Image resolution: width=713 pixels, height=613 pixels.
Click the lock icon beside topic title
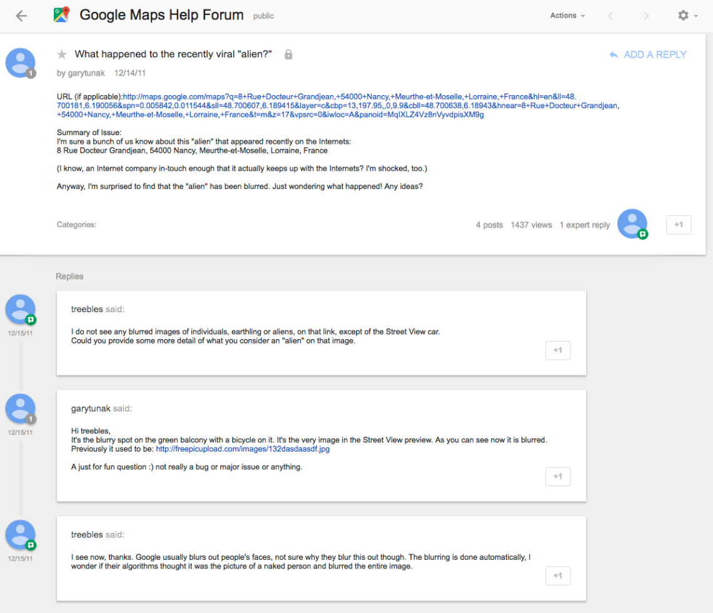pyautogui.click(x=288, y=54)
